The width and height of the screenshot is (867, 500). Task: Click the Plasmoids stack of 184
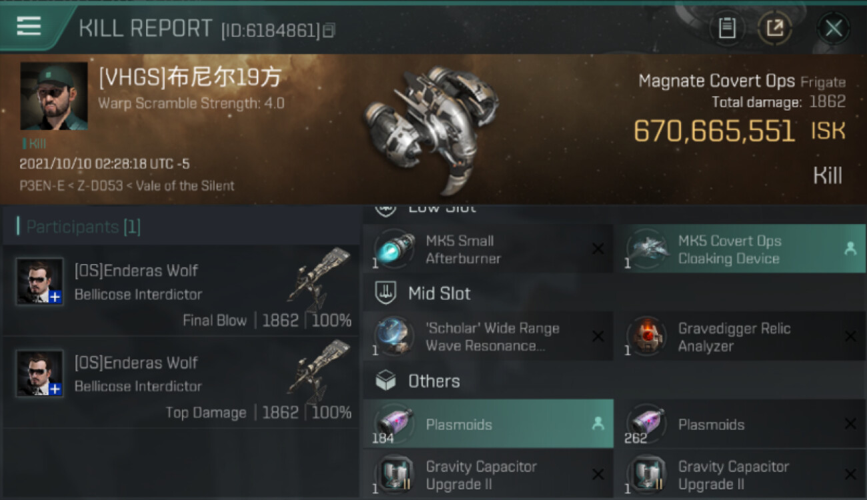tap(488, 424)
